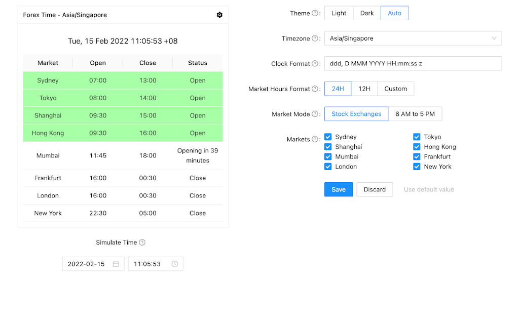519x324 pixels.
Task: Click the Save button
Action: pyautogui.click(x=339, y=189)
